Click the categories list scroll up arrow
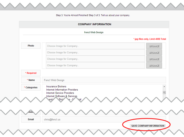Screen dimensions: 184x137 click(164, 87)
